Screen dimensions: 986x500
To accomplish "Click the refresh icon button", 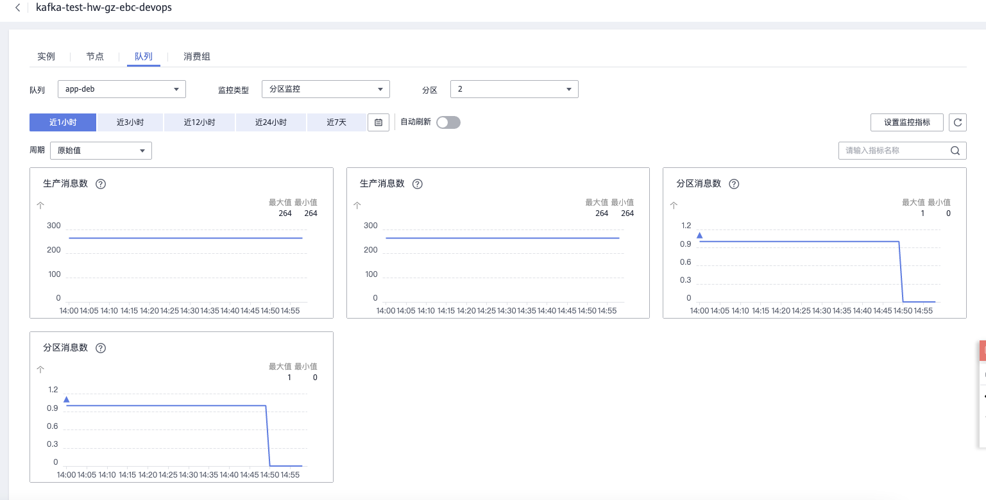I will click(x=958, y=122).
